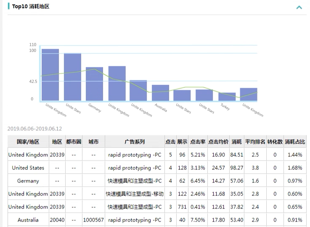Click the Australia bar in chart
The width and height of the screenshot is (310, 227).
pyautogui.click(x=160, y=92)
